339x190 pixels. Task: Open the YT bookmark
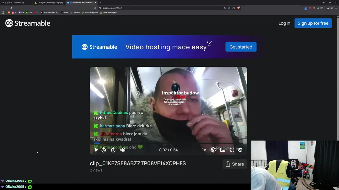[x=36, y=12]
